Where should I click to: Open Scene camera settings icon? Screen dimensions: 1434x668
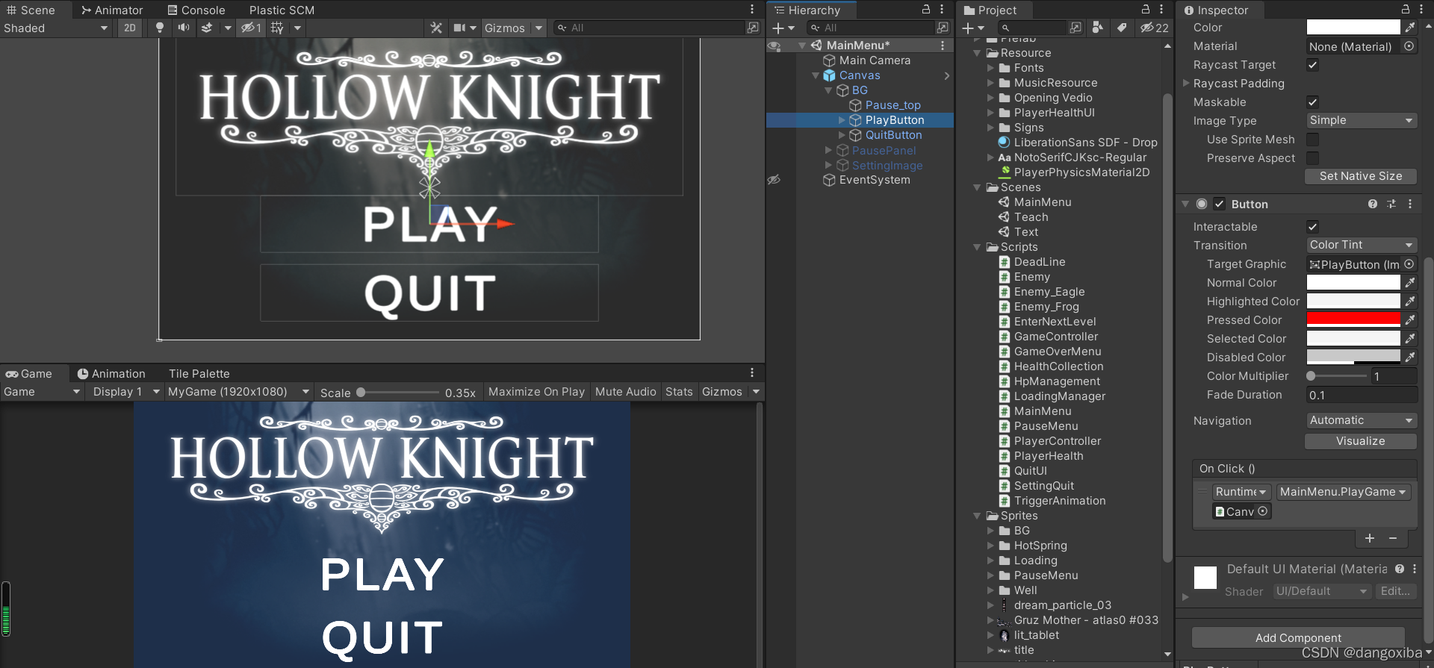(x=460, y=28)
